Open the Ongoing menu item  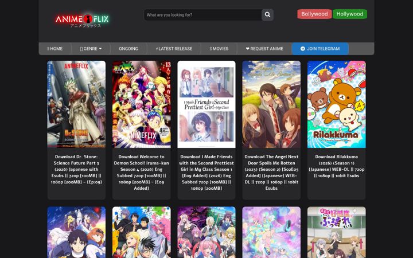(x=128, y=49)
